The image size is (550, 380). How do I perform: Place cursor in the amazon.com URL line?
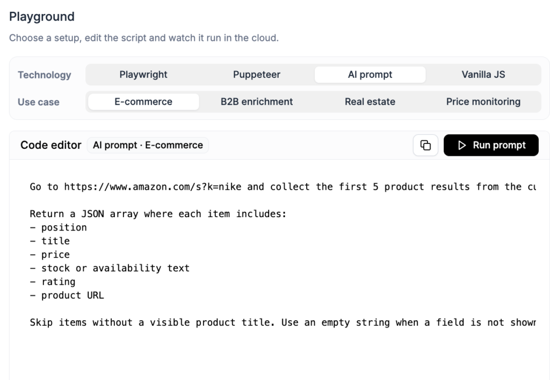tap(283, 187)
